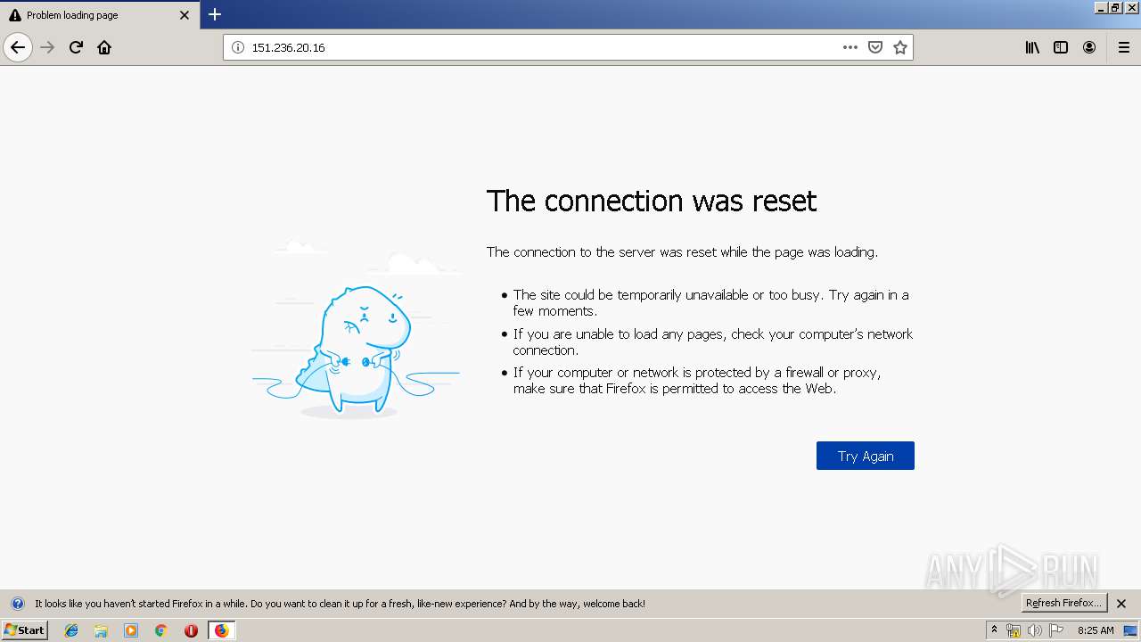Open Action Center flag icon

[1056, 630]
